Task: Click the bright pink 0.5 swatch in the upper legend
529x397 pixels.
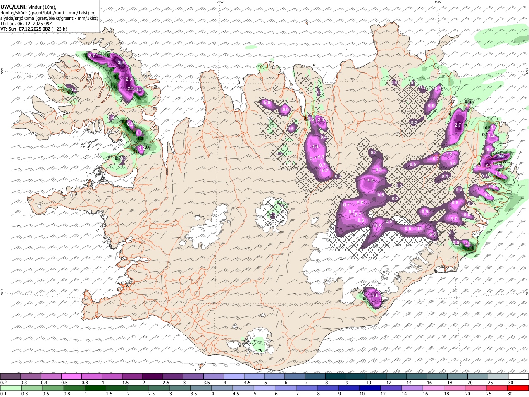Action: (71, 376)
